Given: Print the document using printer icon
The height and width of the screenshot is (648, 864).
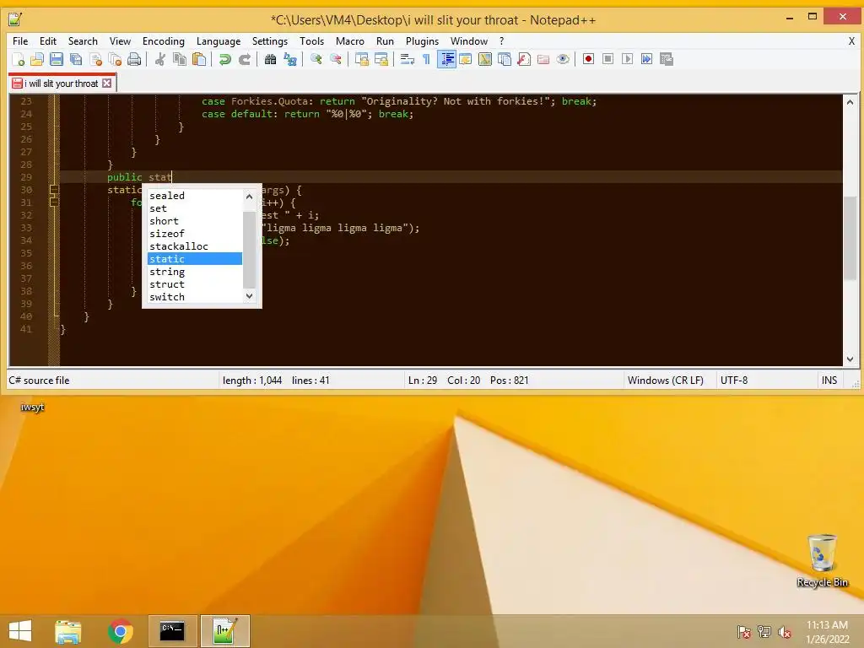Looking at the screenshot, I should tap(134, 59).
